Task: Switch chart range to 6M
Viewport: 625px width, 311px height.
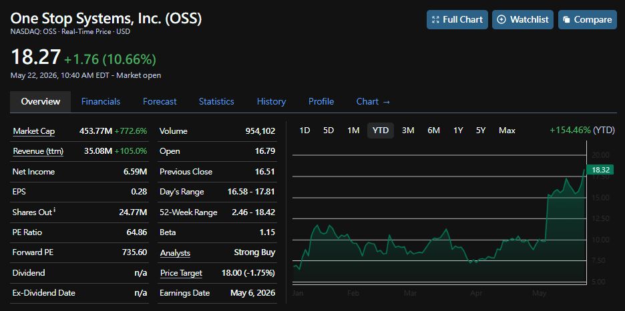Action: tap(433, 131)
